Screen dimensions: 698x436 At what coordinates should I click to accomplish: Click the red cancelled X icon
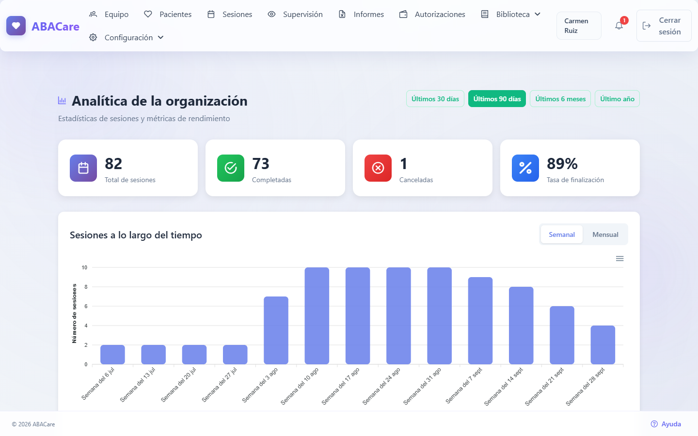pos(378,168)
